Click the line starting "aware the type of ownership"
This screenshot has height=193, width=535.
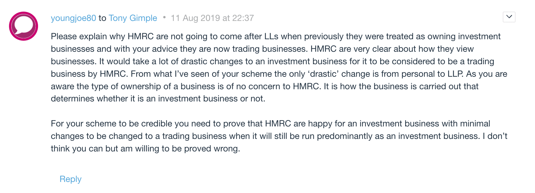pos(264,86)
